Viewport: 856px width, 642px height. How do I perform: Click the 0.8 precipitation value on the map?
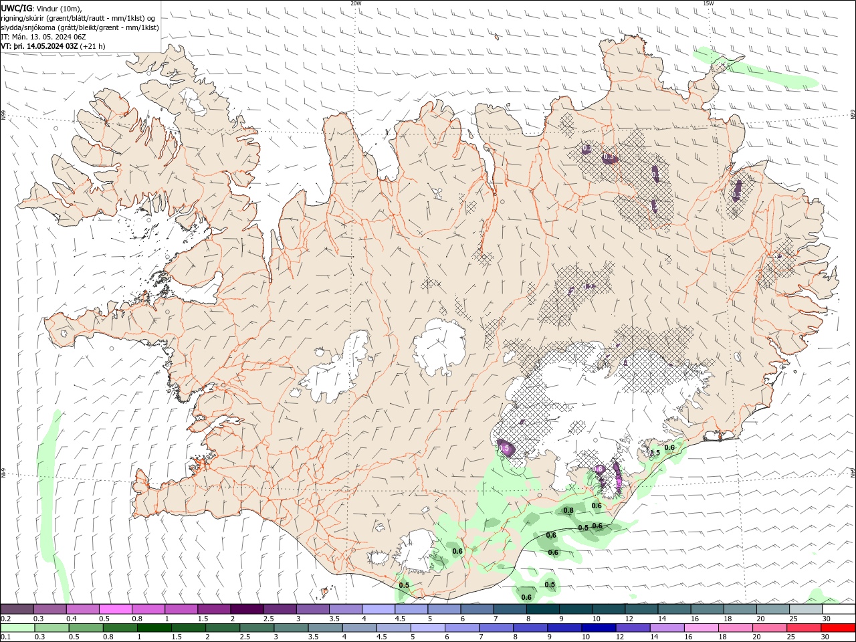point(568,510)
